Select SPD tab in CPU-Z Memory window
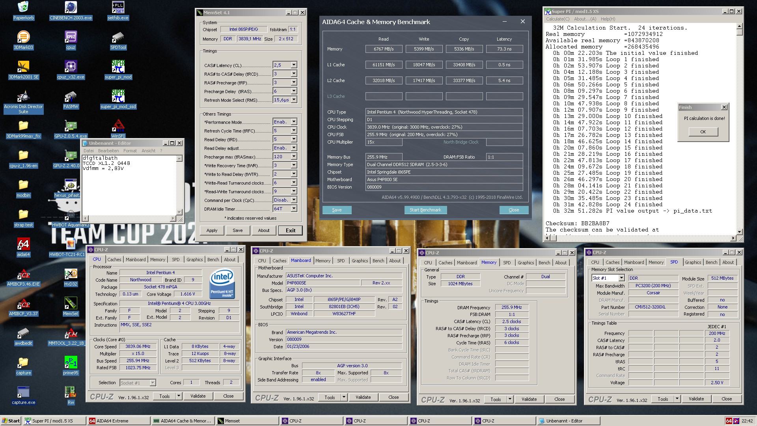 507,263
